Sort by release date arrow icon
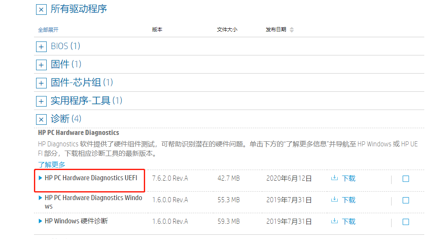This screenshot has width=437, height=239. [x=291, y=30]
